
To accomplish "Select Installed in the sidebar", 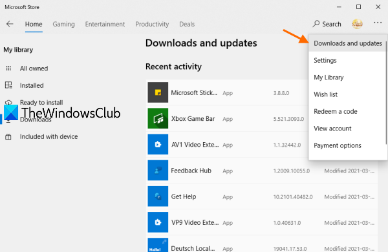I will pyautogui.click(x=32, y=85).
